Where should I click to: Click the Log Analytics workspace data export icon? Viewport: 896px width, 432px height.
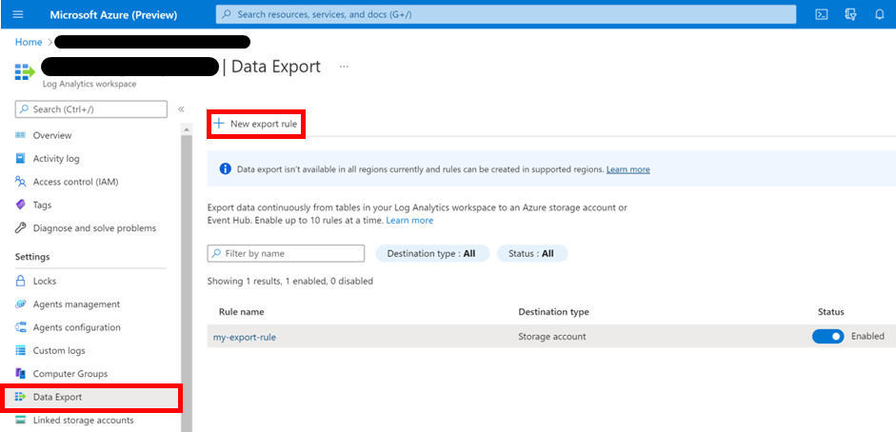click(x=25, y=71)
